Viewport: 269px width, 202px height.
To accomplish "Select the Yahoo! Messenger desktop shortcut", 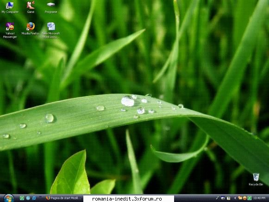I will tap(10, 31).
